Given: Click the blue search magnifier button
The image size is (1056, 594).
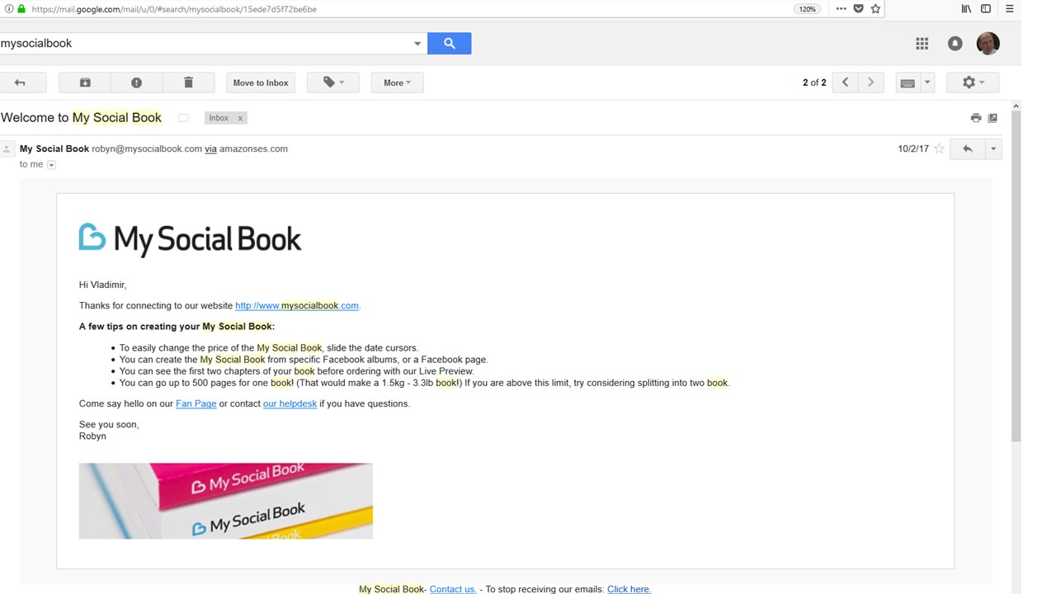Looking at the screenshot, I should pyautogui.click(x=449, y=44).
